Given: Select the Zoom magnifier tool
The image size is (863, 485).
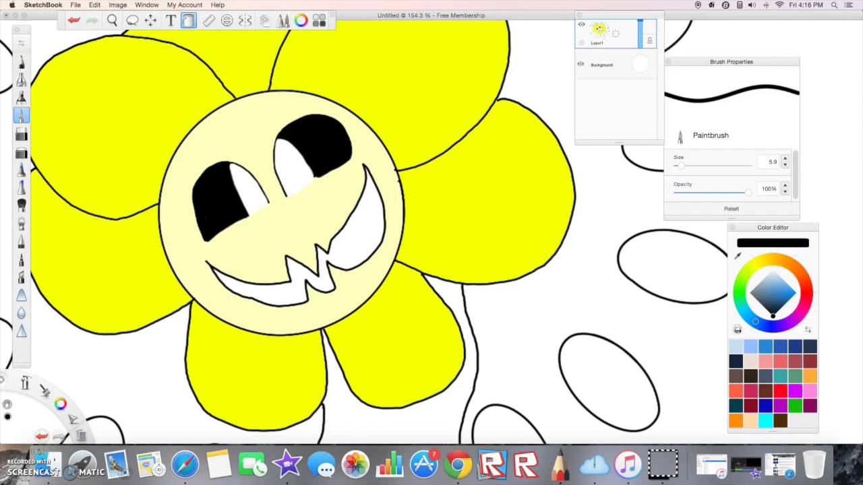Looking at the screenshot, I should point(113,20).
